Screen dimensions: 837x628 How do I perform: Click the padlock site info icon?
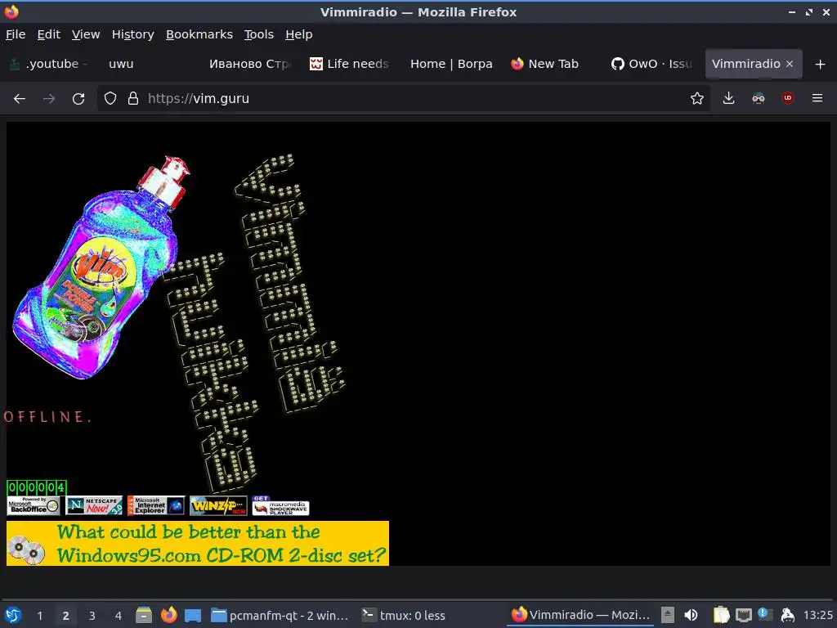click(x=133, y=98)
